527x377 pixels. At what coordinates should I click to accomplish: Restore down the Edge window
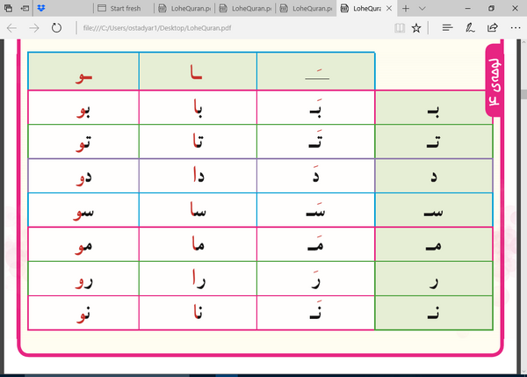[x=491, y=9]
